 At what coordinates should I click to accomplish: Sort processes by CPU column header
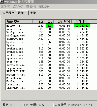click(49, 22)
